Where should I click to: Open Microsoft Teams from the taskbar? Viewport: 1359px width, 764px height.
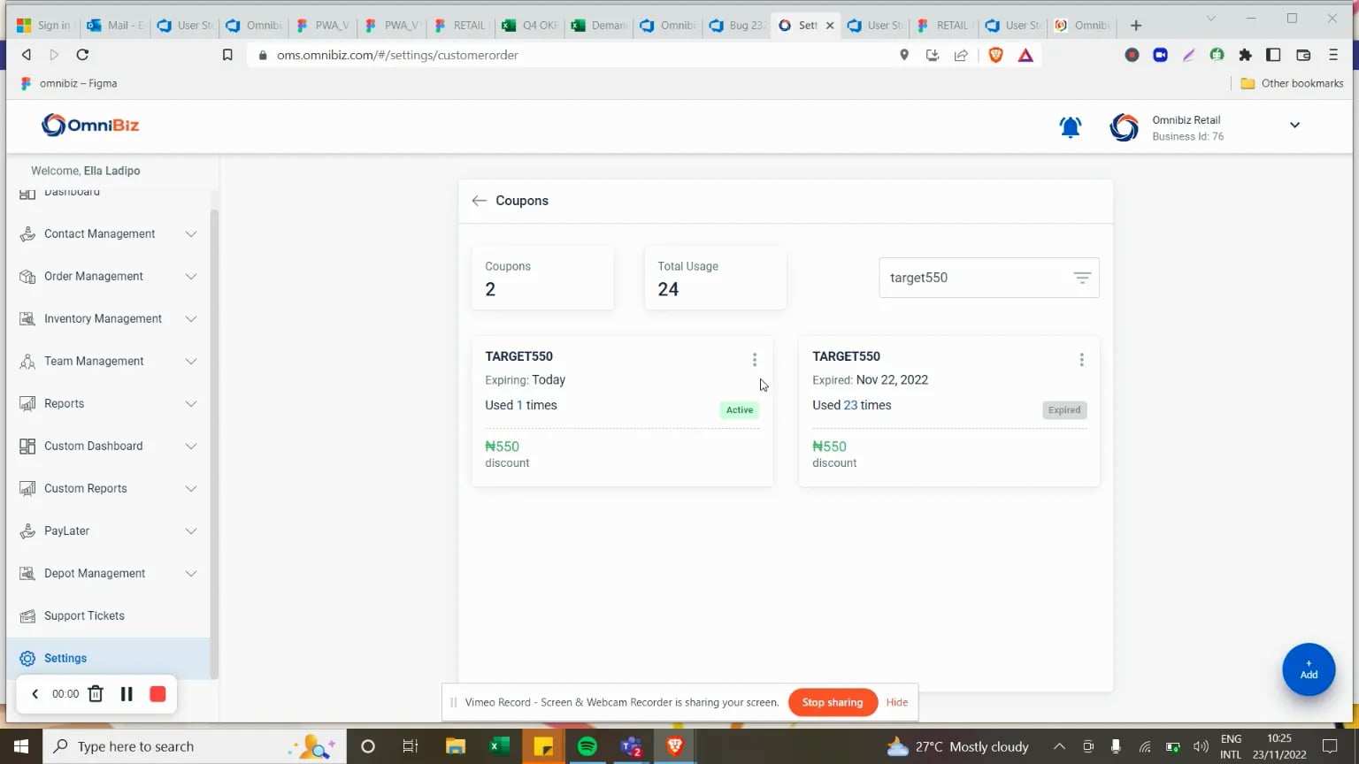[631, 746]
